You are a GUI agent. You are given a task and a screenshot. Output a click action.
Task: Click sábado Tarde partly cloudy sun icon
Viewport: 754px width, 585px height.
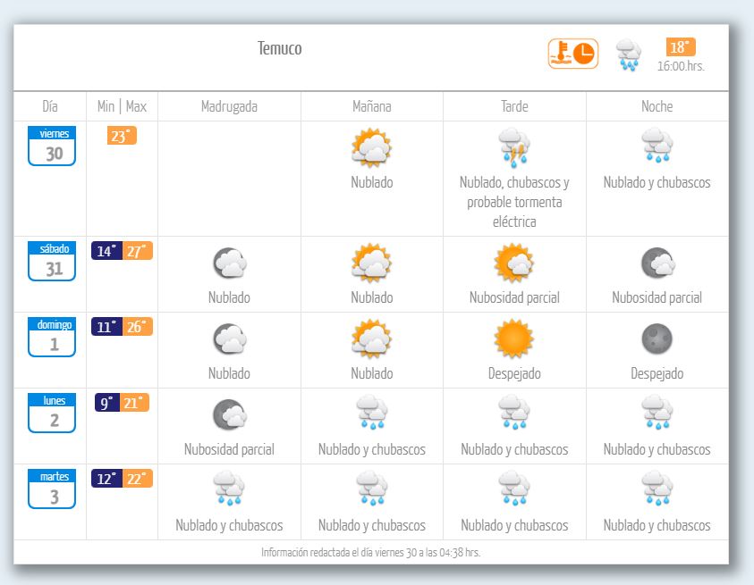(514, 263)
